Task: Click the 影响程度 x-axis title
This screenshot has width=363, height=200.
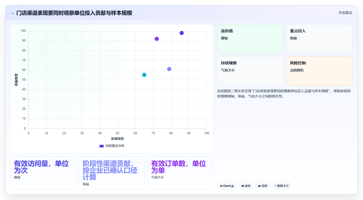Action: (x=117, y=139)
